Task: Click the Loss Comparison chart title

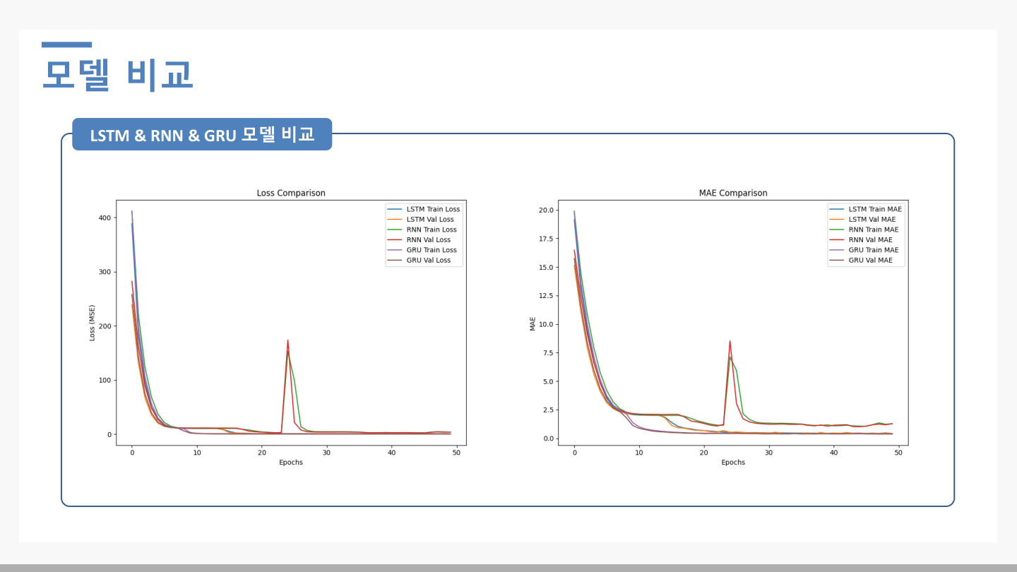Action: pos(290,193)
